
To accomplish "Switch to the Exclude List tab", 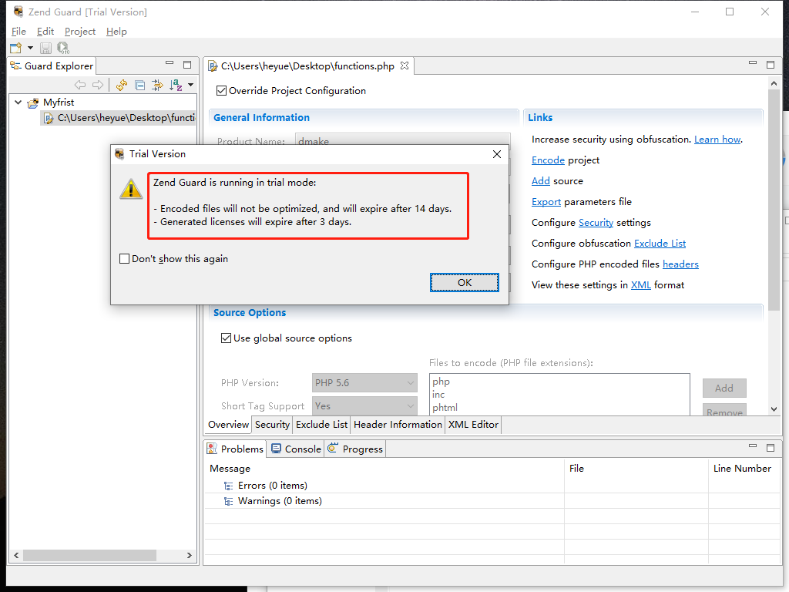I will (x=321, y=425).
